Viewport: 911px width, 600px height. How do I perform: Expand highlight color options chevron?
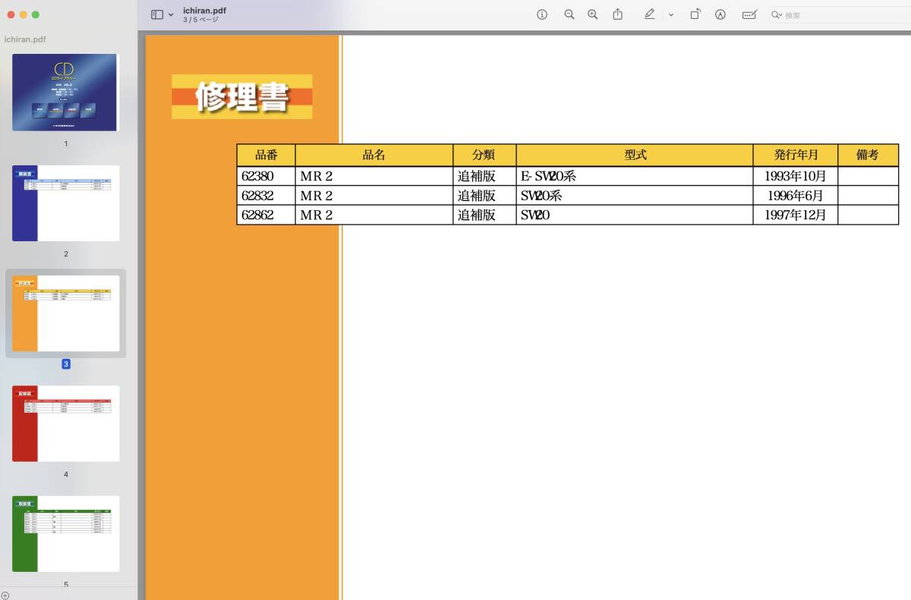pyautogui.click(x=670, y=14)
